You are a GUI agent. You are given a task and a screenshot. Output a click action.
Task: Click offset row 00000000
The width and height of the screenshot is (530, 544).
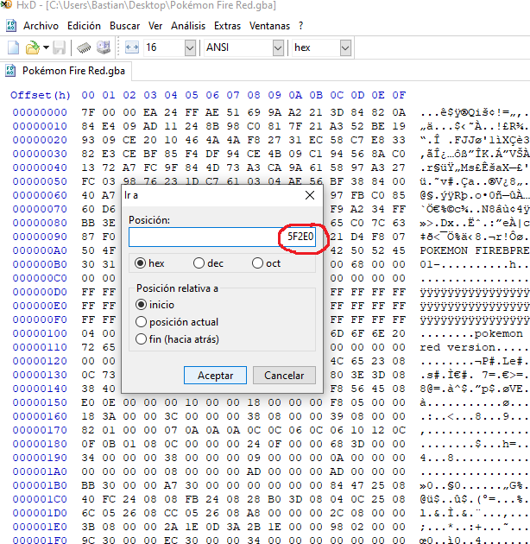coord(40,112)
